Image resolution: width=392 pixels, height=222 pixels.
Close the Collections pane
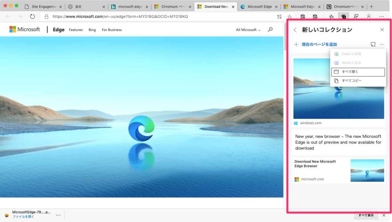pos(382,30)
